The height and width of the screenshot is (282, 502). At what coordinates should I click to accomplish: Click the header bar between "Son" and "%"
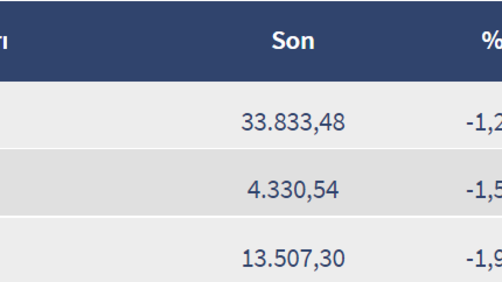click(x=397, y=41)
